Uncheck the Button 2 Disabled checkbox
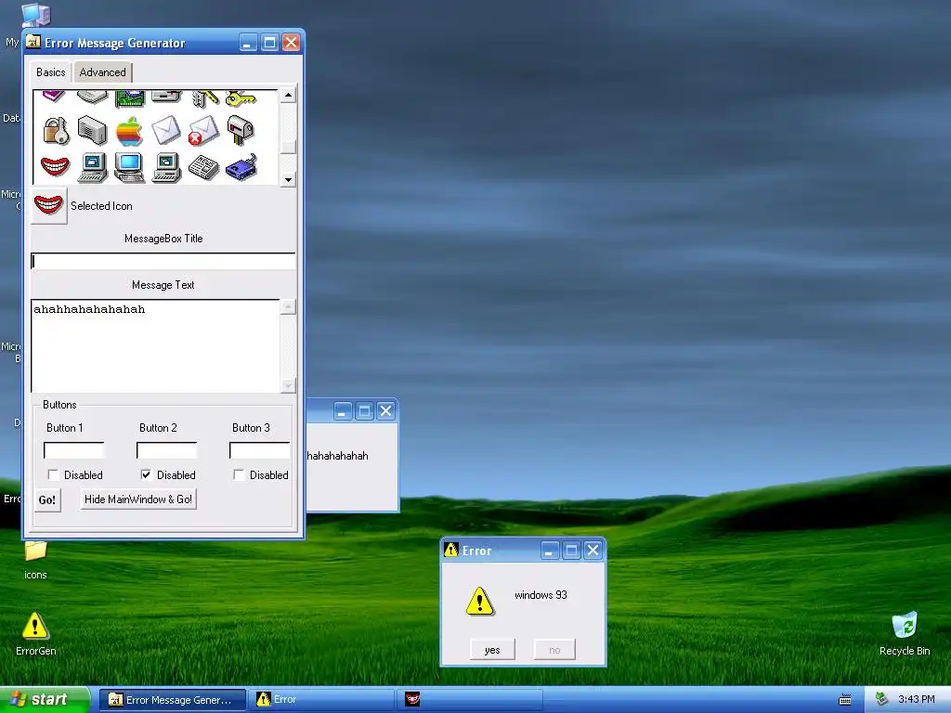This screenshot has height=713, width=951. click(146, 474)
